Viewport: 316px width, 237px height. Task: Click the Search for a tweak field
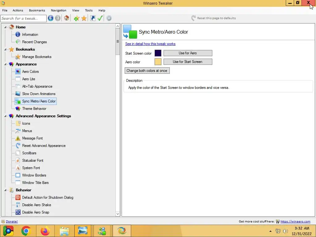(x=23, y=18)
